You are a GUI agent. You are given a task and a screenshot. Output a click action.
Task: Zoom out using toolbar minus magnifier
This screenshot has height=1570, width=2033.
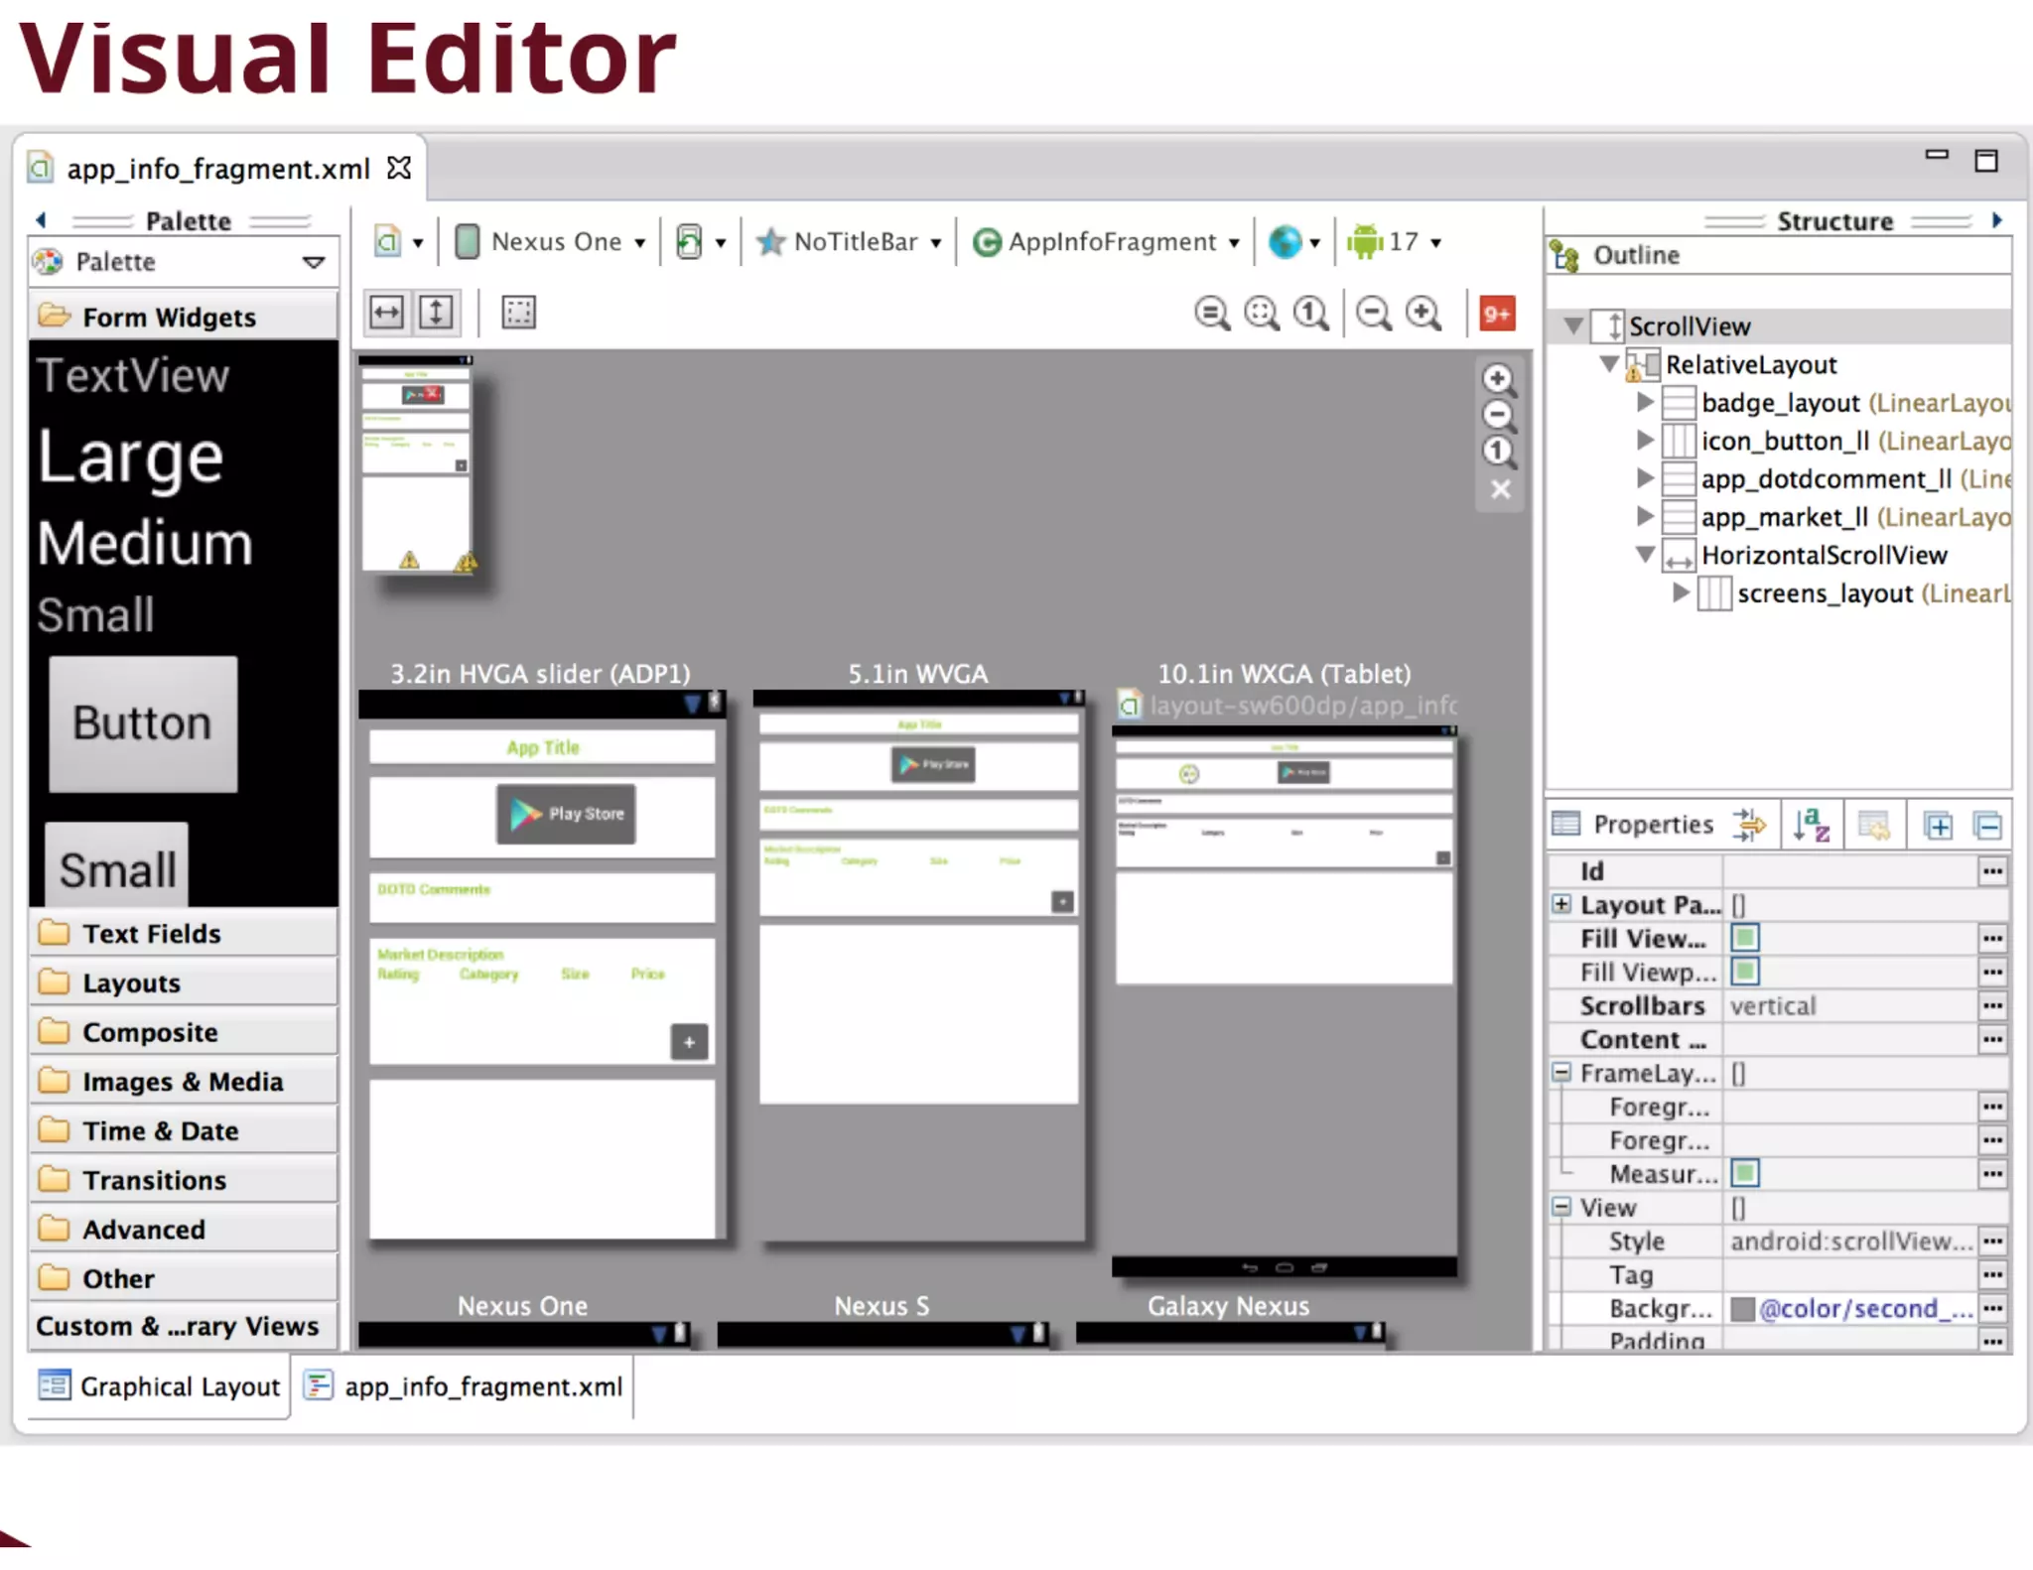[1374, 314]
